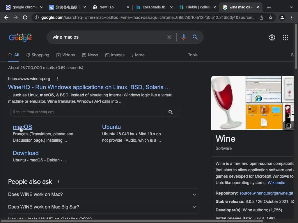Open the Download sitelink
The height and width of the screenshot is (223, 298).
point(26,153)
